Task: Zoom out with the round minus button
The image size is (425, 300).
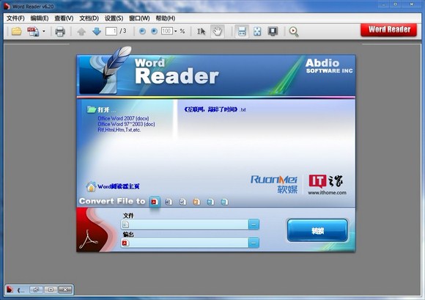Action: [142, 32]
